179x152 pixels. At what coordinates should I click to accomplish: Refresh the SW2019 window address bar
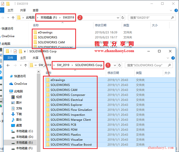pyautogui.click(x=123, y=18)
